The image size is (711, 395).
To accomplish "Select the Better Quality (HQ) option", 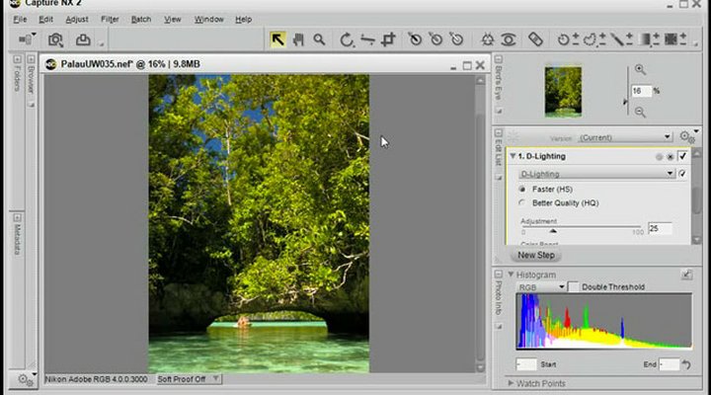I will point(522,202).
